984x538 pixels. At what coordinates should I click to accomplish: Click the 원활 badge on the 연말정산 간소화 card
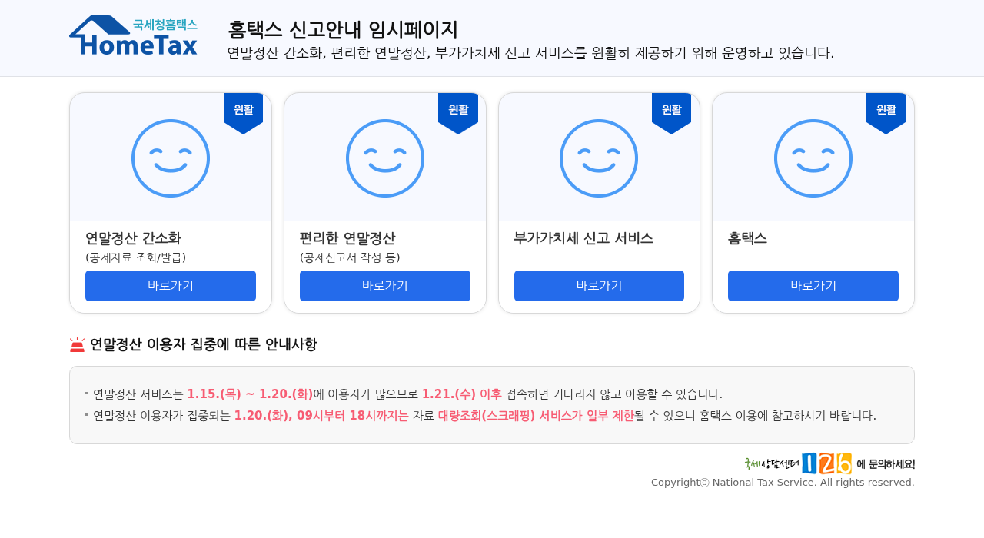(242, 109)
